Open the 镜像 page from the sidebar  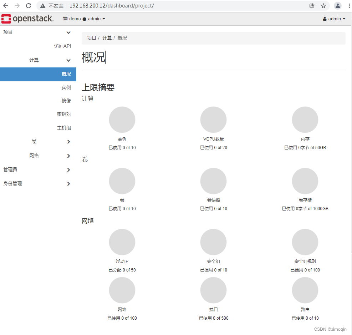(66, 100)
